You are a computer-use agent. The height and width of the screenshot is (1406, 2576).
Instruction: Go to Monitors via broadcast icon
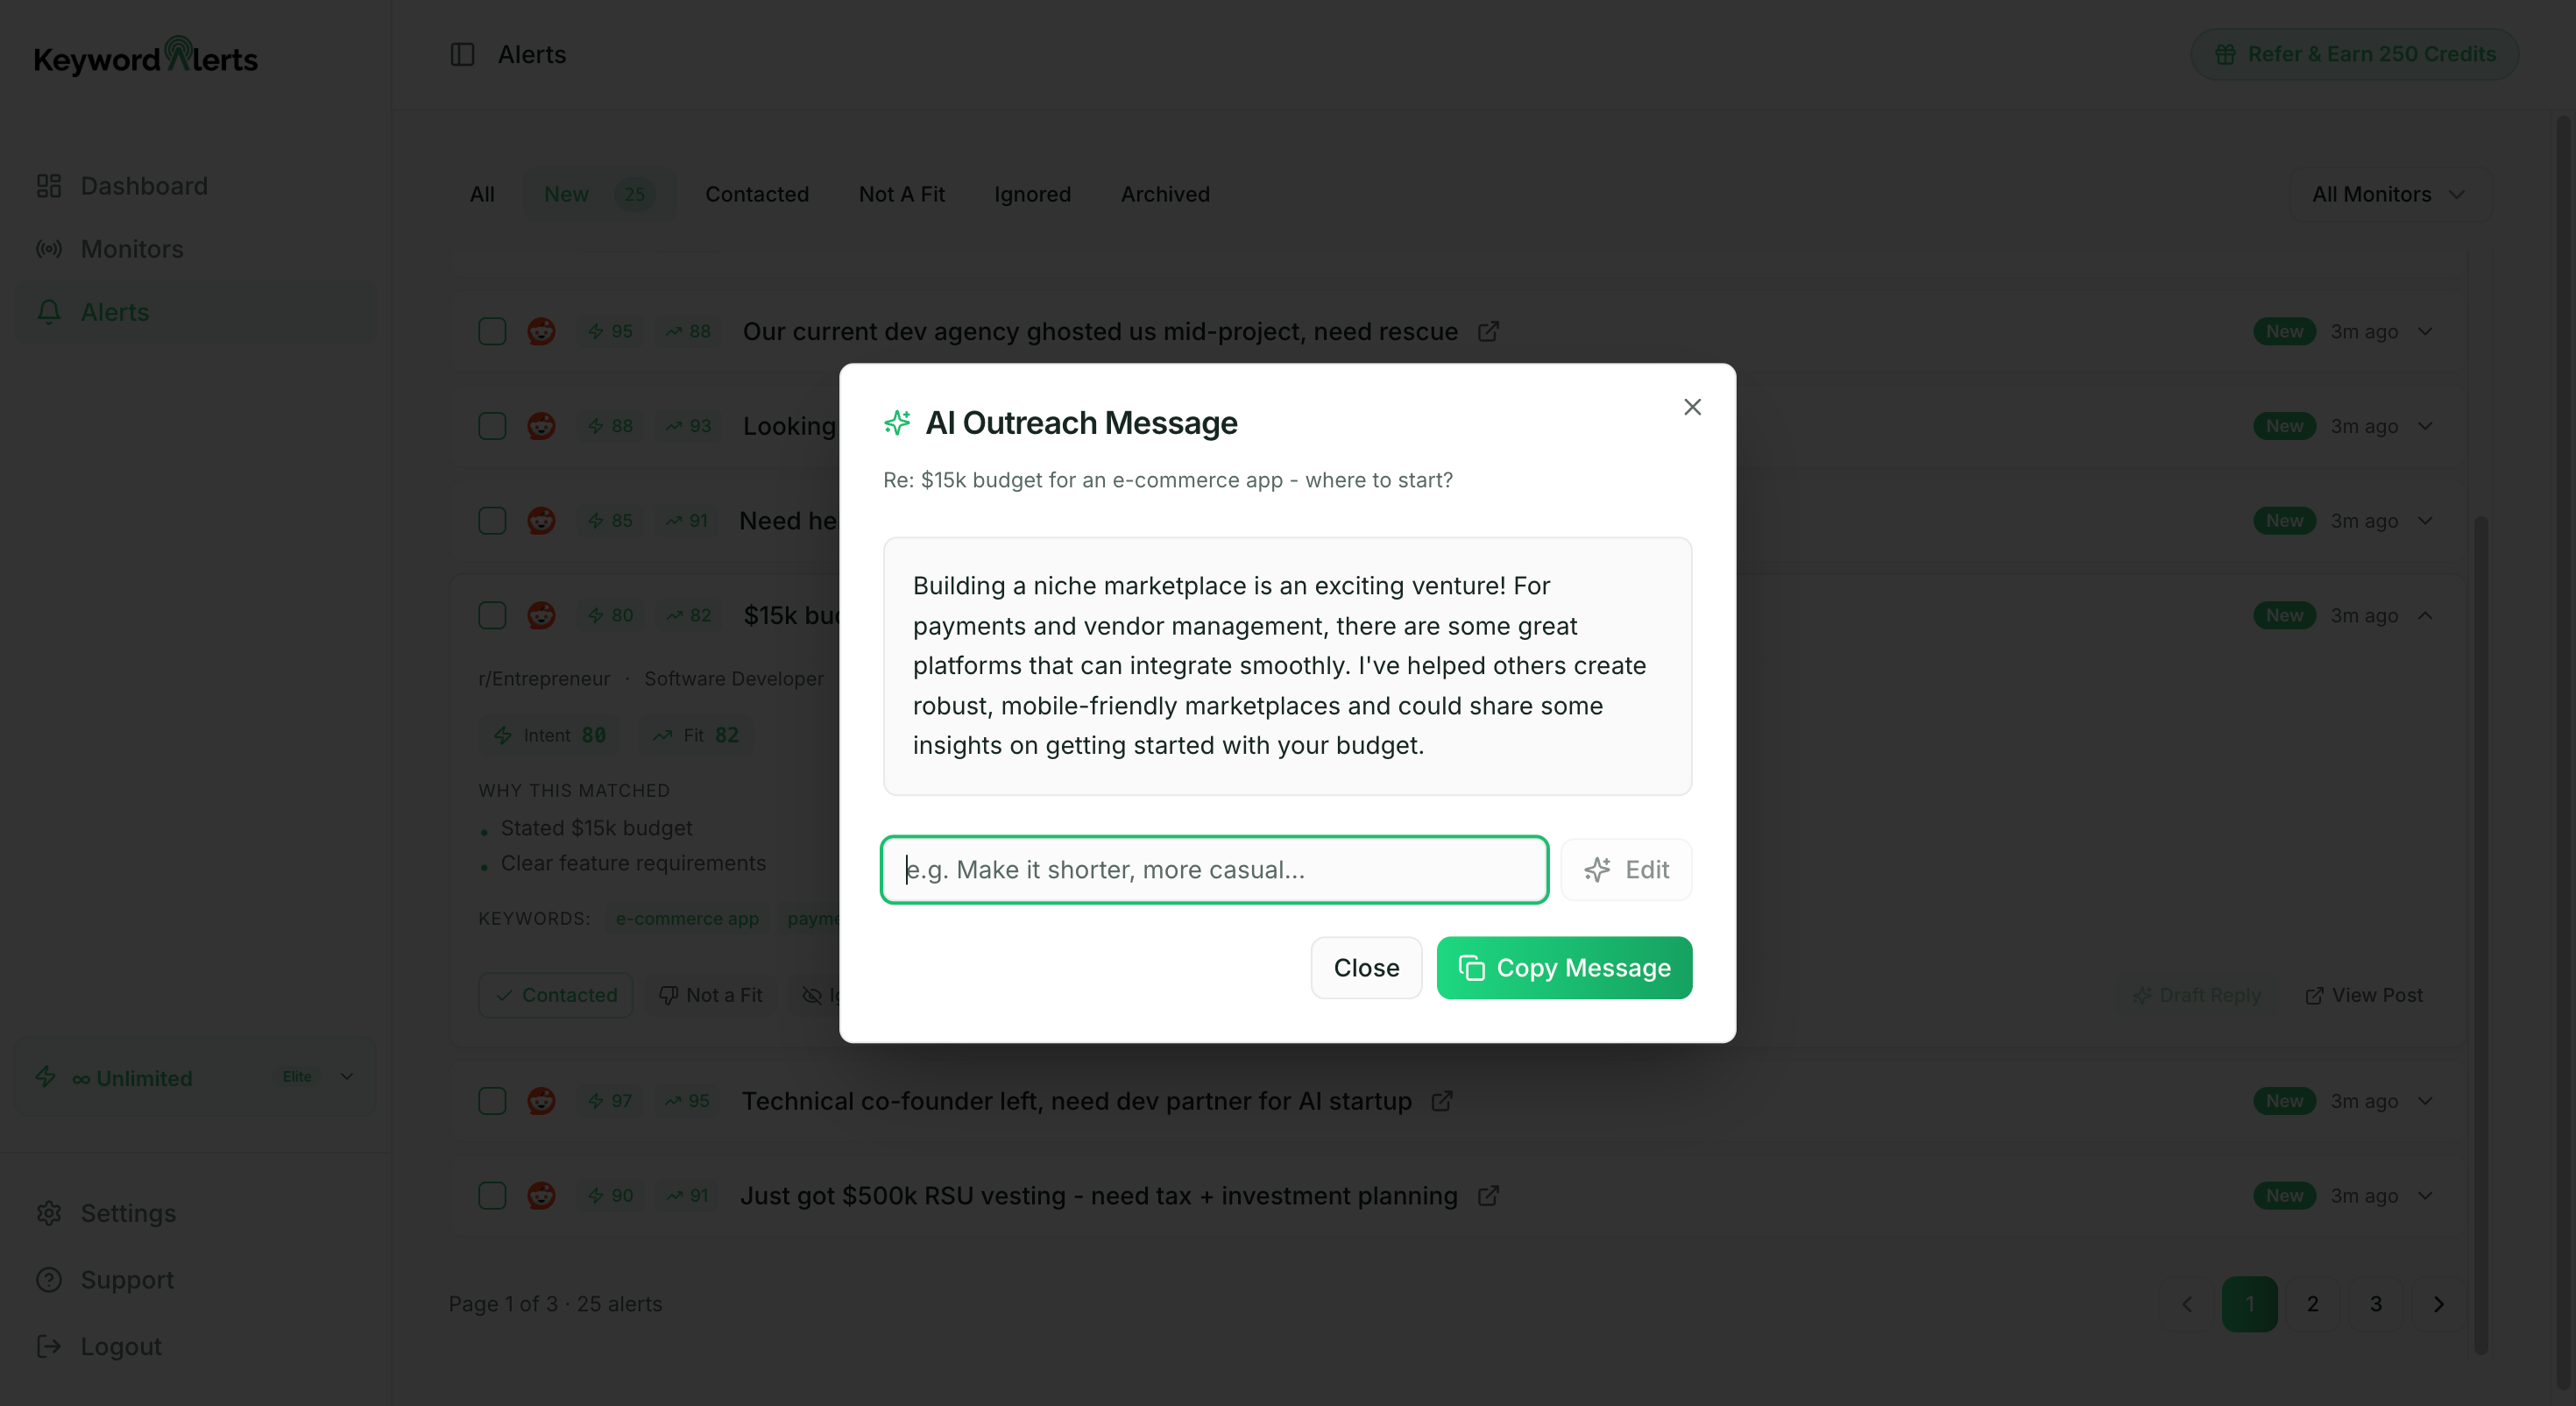click(49, 249)
